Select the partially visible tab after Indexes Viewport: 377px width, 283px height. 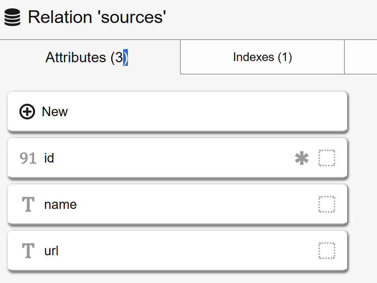[360, 57]
